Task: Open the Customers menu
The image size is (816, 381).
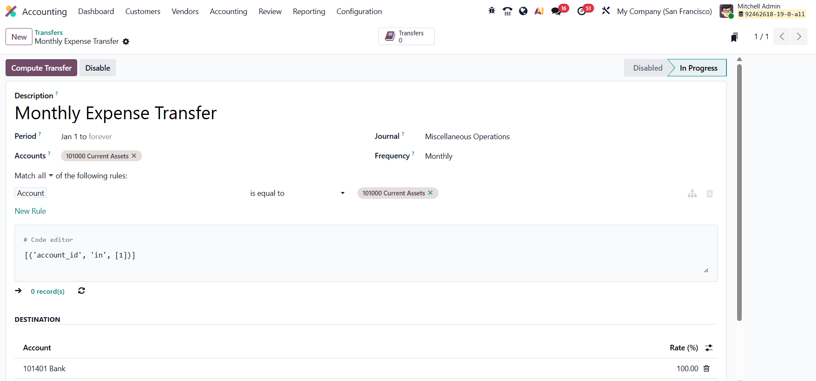Action: coord(143,11)
